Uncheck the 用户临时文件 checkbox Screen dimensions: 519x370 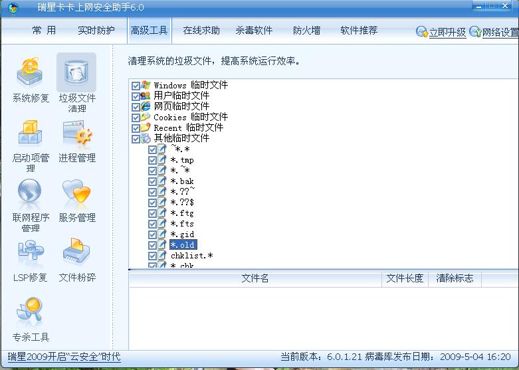pos(136,96)
